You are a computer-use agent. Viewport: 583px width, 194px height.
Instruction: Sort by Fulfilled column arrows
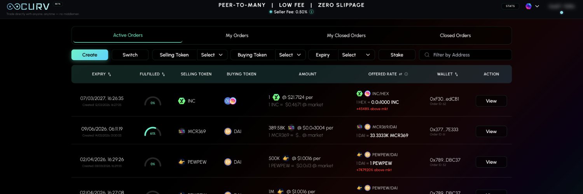coord(163,74)
